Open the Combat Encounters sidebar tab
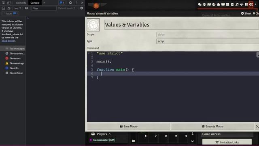Viewport: 259px width, 146px height. tap(204, 4)
